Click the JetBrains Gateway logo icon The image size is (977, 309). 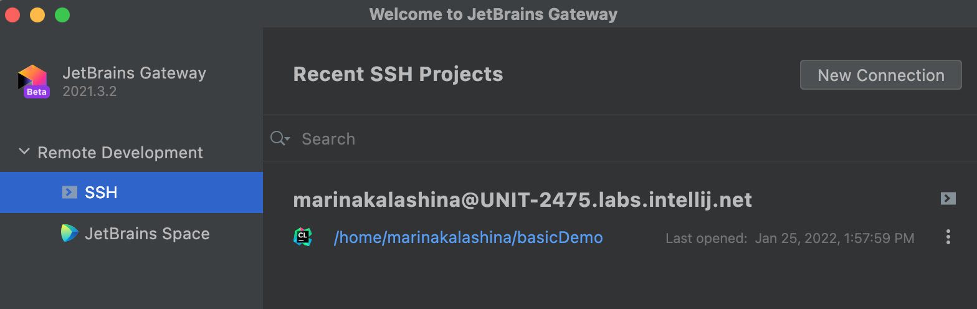pyautogui.click(x=33, y=78)
